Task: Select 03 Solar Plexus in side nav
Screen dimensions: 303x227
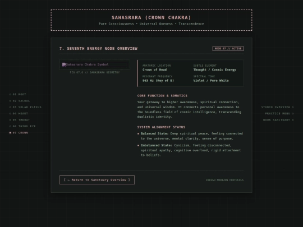Action: 25,107
